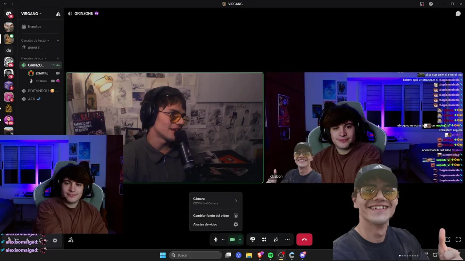This screenshot has height=261, width=465.
Task: Join EDITANDOU voice channel
Action: [40, 91]
